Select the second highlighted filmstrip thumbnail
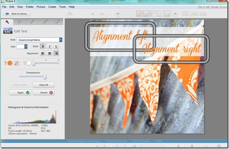This screenshot has width=229, height=149. pos(146,14)
